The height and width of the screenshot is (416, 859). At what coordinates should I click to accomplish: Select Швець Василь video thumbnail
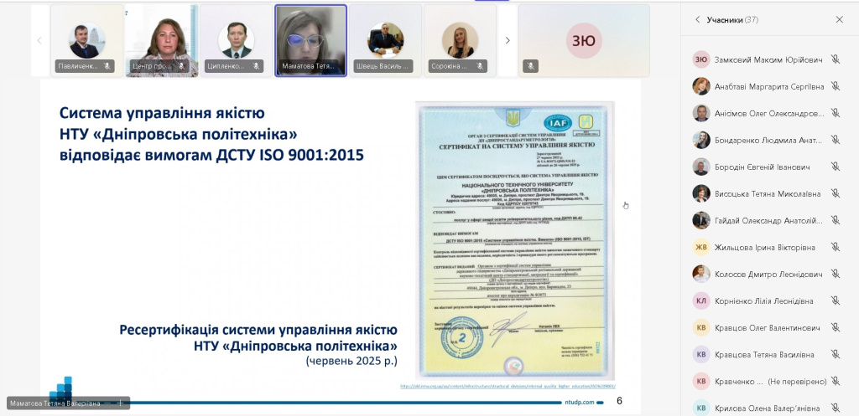[385, 41]
